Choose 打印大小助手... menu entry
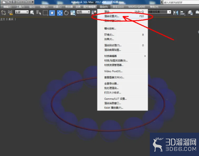Image resolution: width=199 pixels, height=156 pixels. tap(123, 93)
